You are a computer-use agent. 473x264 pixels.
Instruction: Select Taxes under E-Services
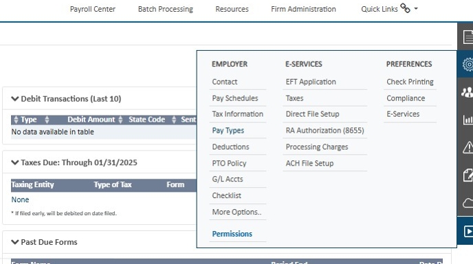pos(294,98)
